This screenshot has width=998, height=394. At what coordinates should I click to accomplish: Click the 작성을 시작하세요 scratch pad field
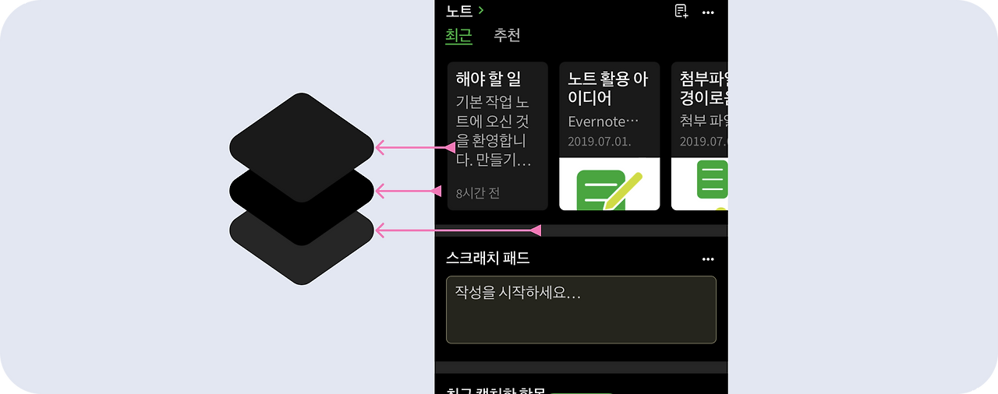[x=581, y=309]
